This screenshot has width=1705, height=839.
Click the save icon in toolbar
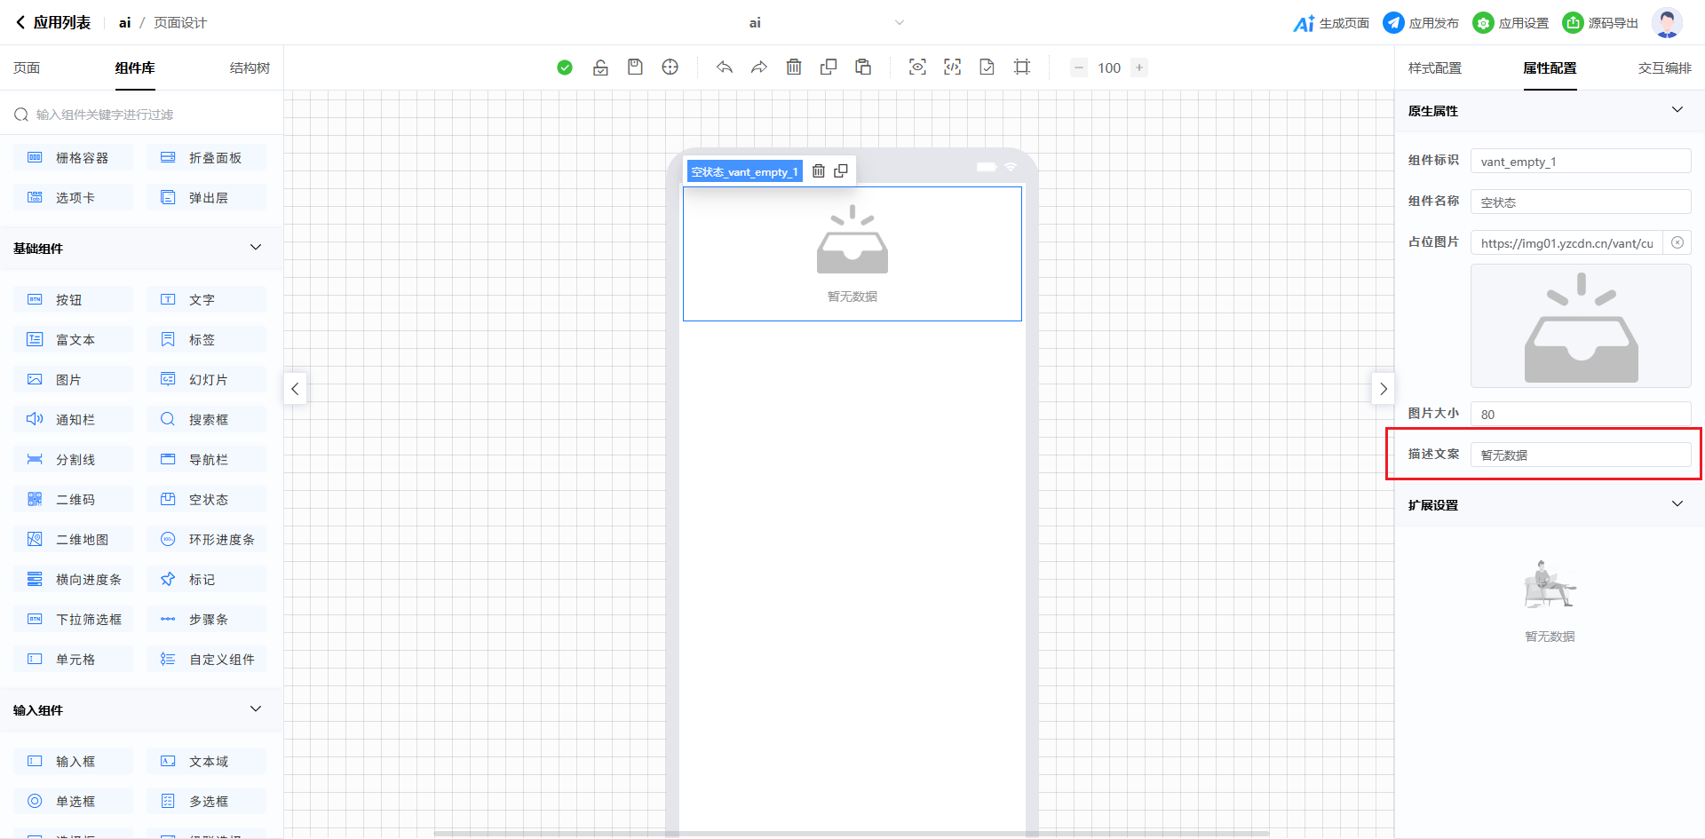pos(635,67)
